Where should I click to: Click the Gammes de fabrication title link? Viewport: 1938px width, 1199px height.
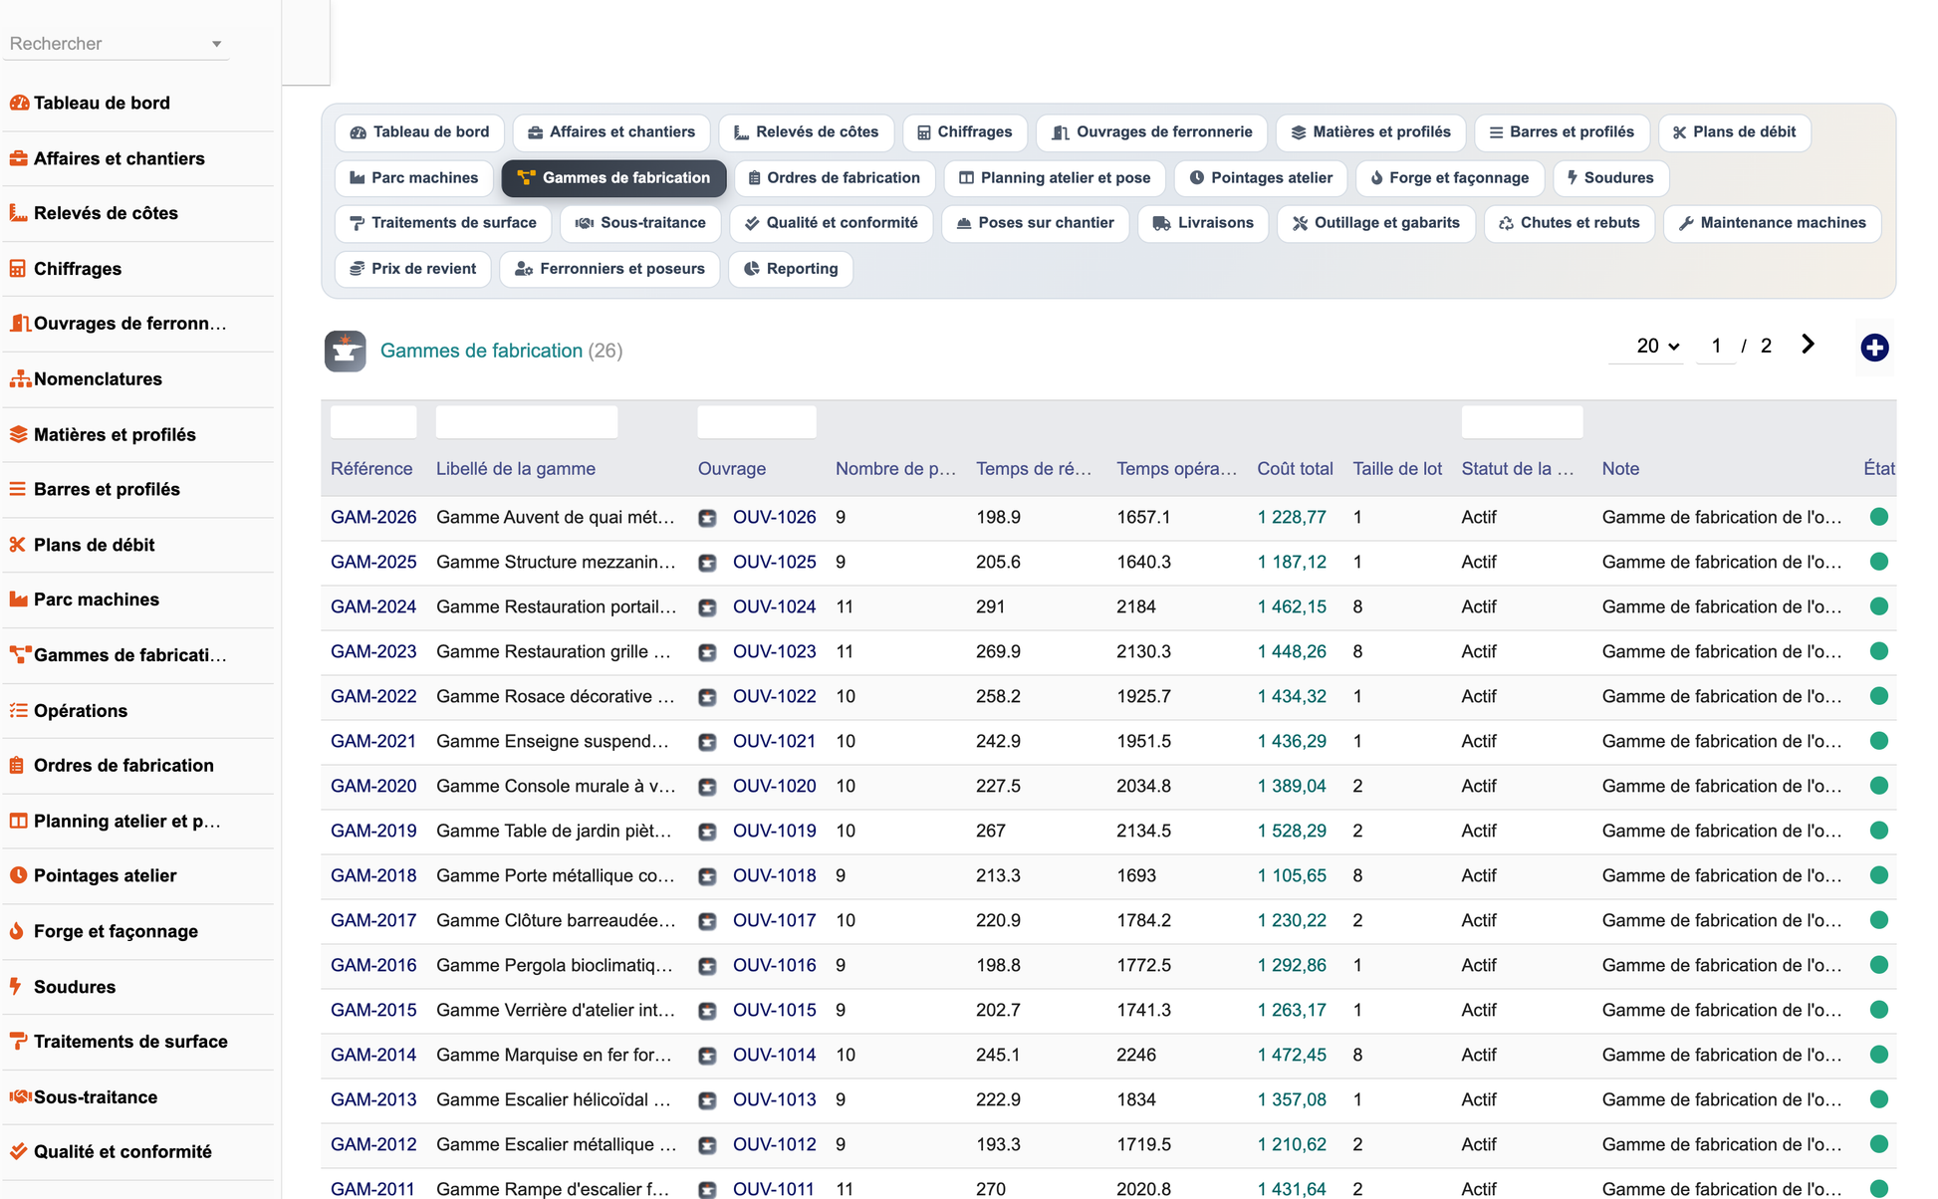click(481, 351)
